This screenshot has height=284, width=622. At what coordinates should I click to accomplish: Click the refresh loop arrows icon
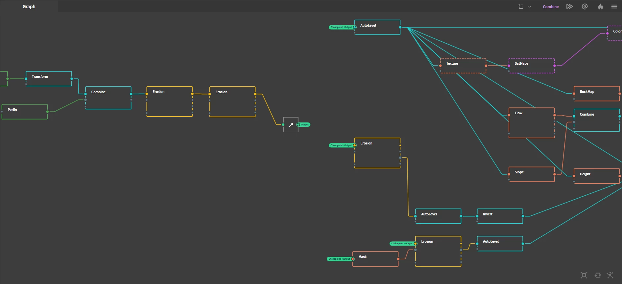coord(598,275)
